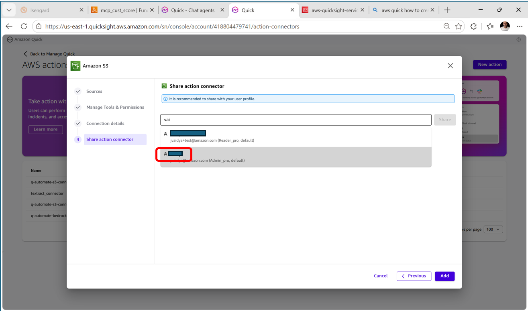Refresh the current page
The width and height of the screenshot is (528, 311).
click(24, 26)
